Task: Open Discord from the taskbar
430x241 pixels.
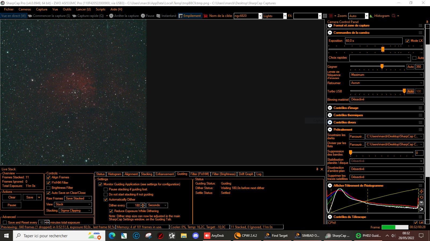Action: pos(195,236)
